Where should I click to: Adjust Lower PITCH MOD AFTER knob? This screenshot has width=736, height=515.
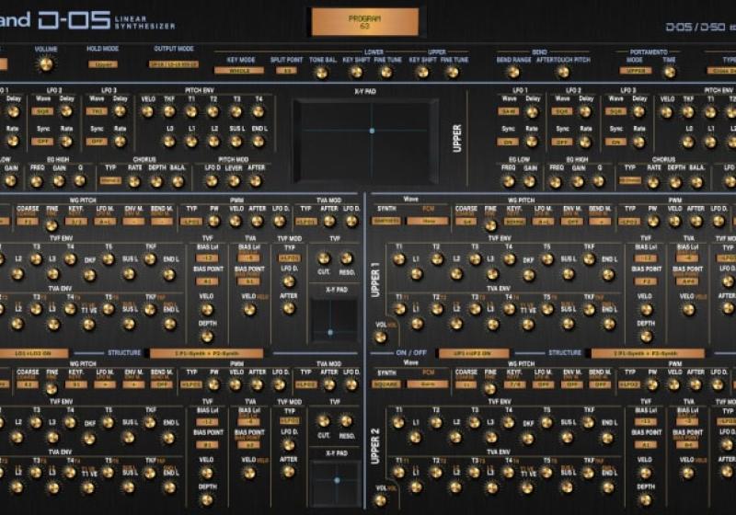tap(256, 181)
